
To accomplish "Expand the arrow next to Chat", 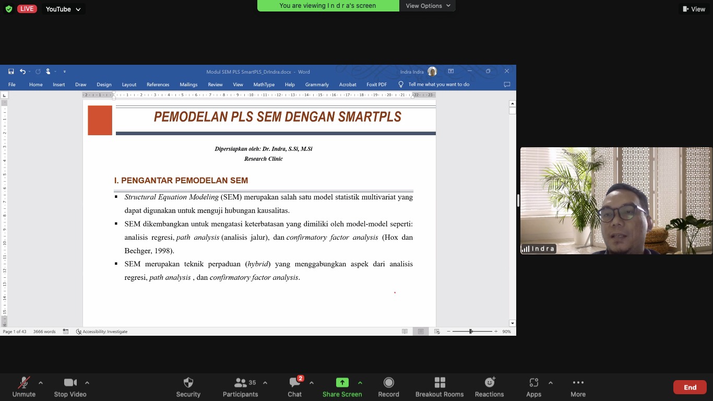I will point(312,383).
